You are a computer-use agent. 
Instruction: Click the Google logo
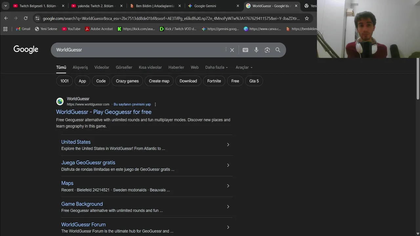coord(26,49)
